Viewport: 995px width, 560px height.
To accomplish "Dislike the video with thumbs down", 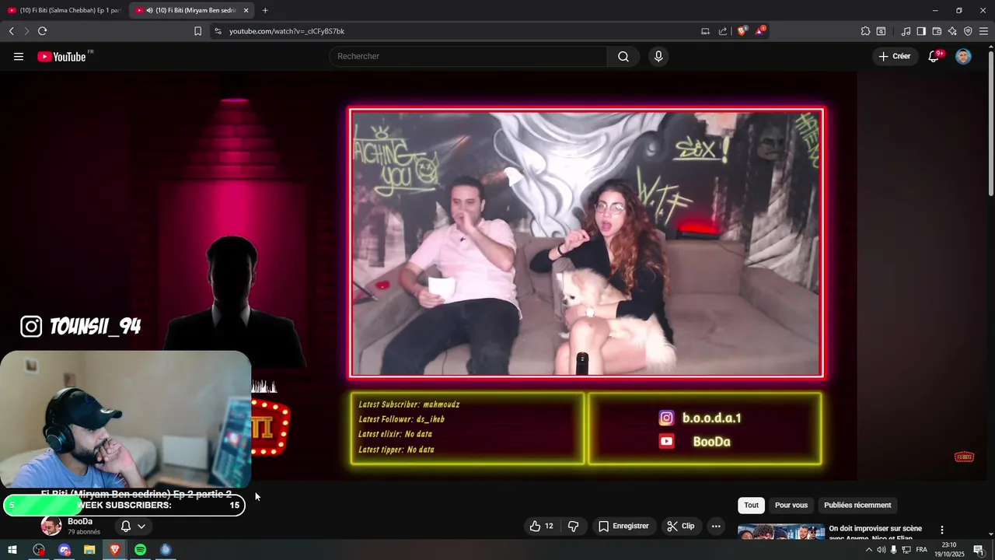I will [x=574, y=527].
